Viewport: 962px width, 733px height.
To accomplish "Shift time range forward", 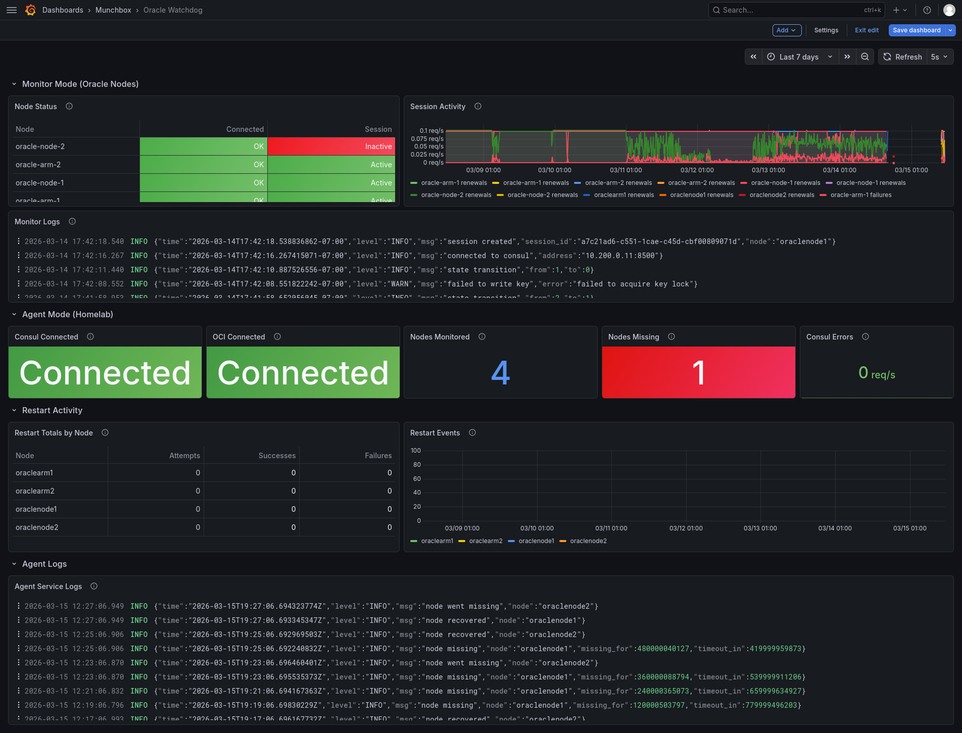I will coord(847,57).
